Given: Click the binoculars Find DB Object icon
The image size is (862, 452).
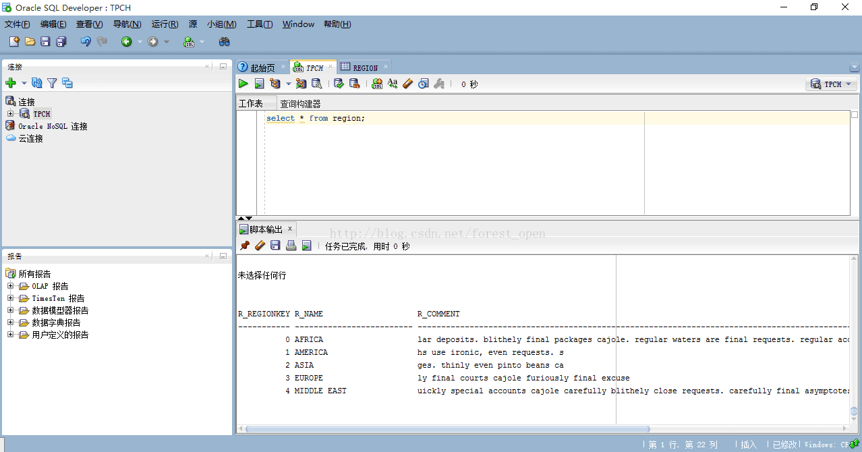Looking at the screenshot, I should [225, 42].
